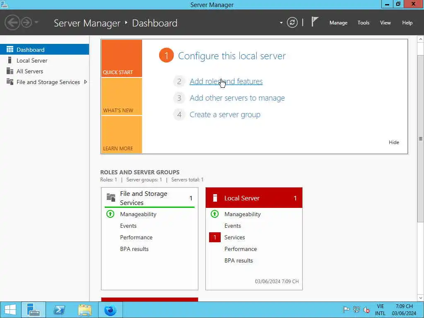Viewport: 424px width, 318px height.
Task: Select the QUICK START tile
Action: pyautogui.click(x=121, y=58)
